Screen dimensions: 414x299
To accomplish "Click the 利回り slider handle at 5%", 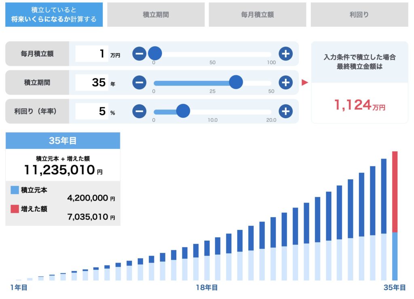I will (x=183, y=111).
